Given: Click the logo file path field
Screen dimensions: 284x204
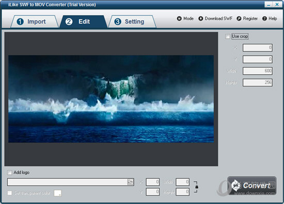Looking at the screenshot, I should (71, 182).
